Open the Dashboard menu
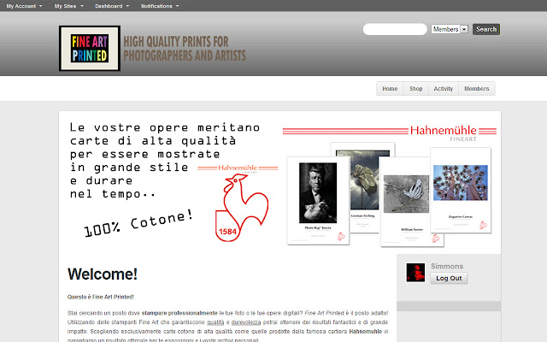This screenshot has height=342, width=547. [x=112, y=6]
